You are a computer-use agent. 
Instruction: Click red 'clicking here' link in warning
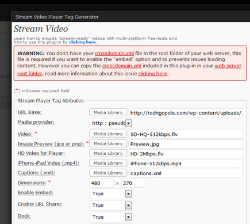coord(153,74)
